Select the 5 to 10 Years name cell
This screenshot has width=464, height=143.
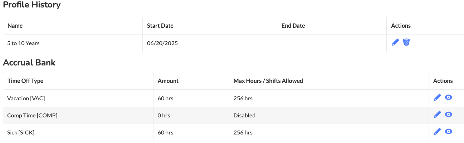23,43
